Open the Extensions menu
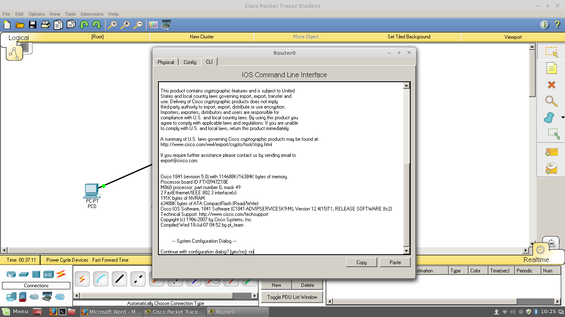This screenshot has width=565, height=317. (x=91, y=14)
